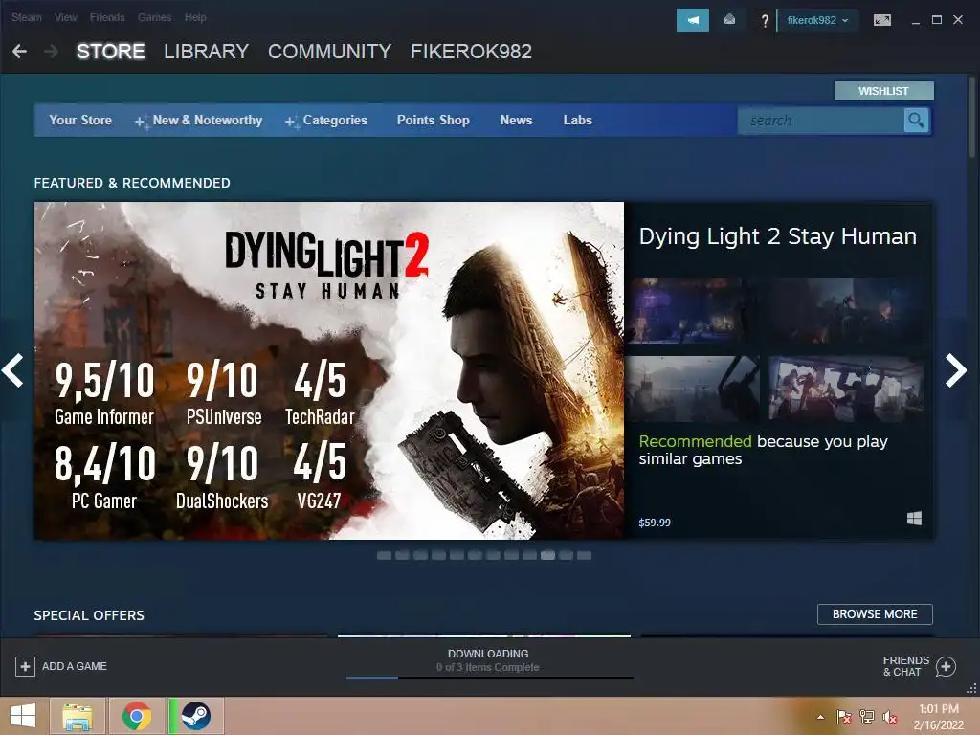The width and height of the screenshot is (980, 735).
Task: Show hidden tray icons arrow
Action: (x=820, y=717)
